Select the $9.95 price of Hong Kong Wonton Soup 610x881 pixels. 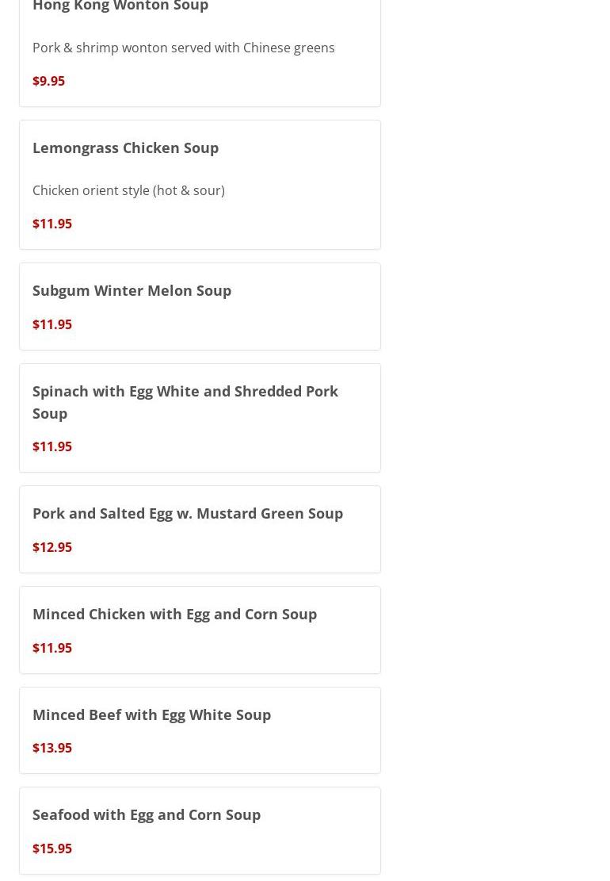48,81
